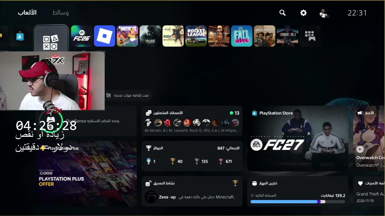Open the search magnifier icon
This screenshot has height=216, width=385.
pyautogui.click(x=282, y=13)
